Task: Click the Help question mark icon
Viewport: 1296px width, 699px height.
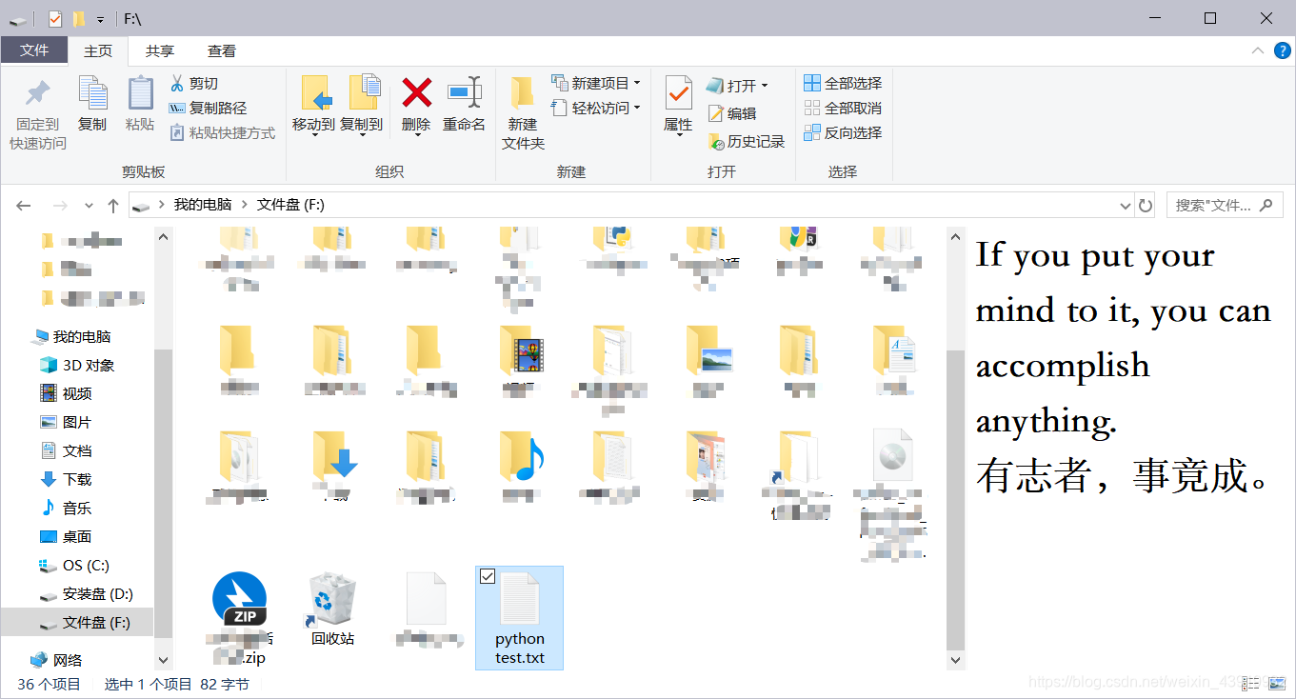Action: pyautogui.click(x=1281, y=50)
